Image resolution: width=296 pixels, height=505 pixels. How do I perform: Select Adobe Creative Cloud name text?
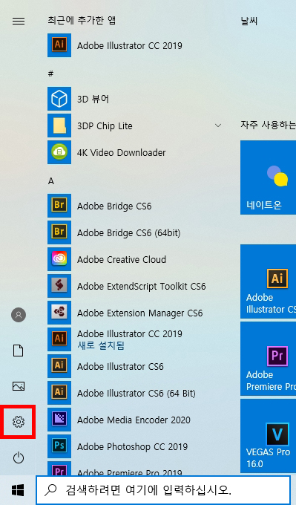coord(122,259)
